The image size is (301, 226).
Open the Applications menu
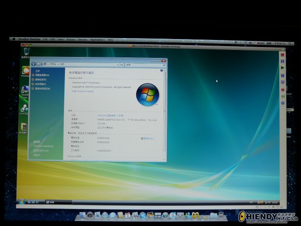pyautogui.click(x=97, y=40)
